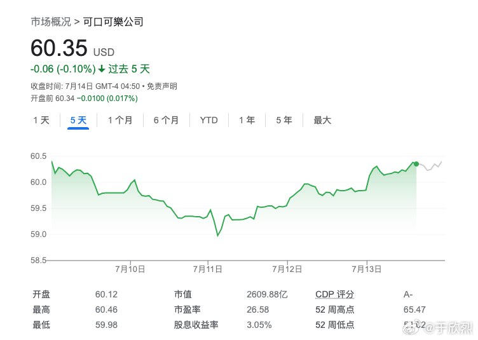The width and height of the screenshot is (478, 340).
Task: Click the 60.5 y-axis label
Action: coord(38,156)
